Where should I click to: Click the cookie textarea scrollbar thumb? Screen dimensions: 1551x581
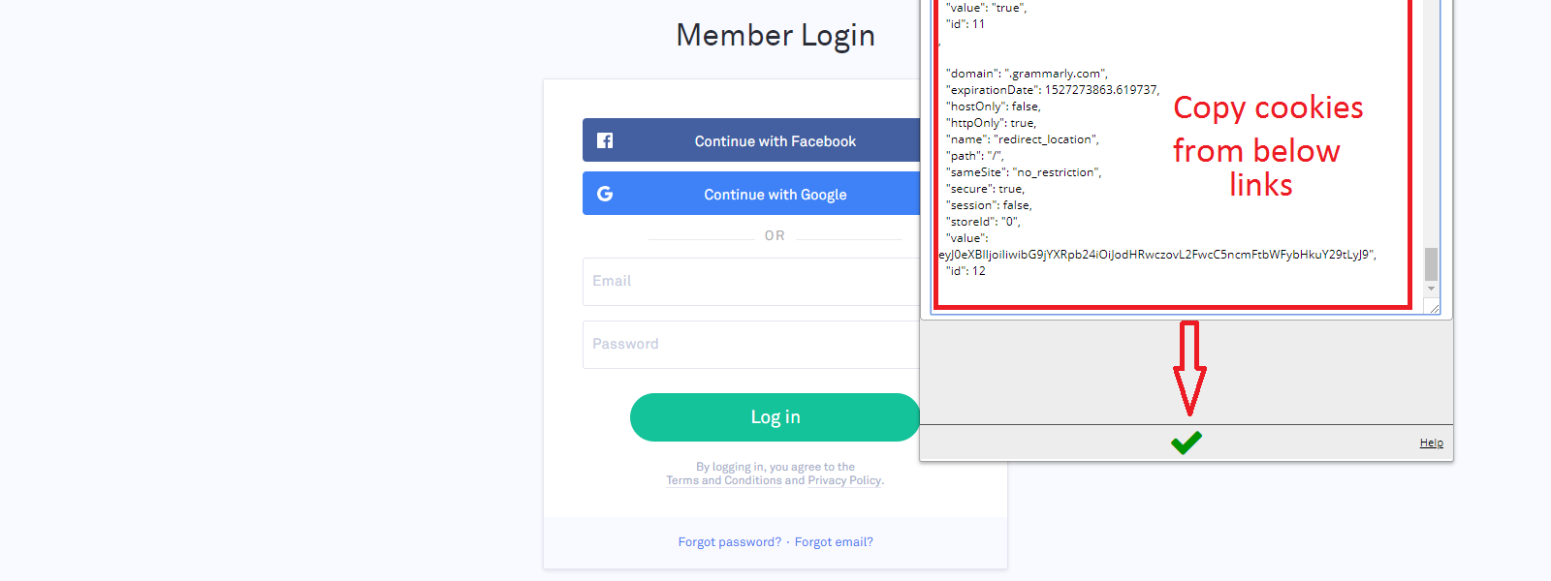[x=1431, y=264]
